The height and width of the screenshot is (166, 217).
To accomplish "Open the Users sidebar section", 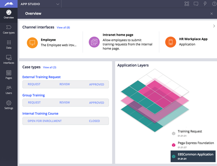I will pos(8,89).
